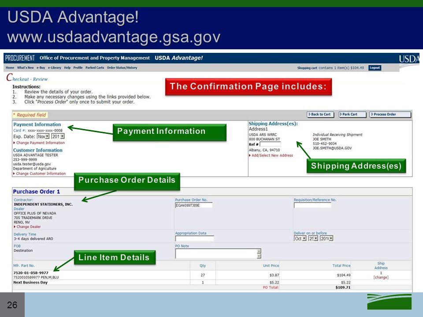Click the PROCUREMENT header logo
The width and height of the screenshot is (423, 317).
(20, 58)
